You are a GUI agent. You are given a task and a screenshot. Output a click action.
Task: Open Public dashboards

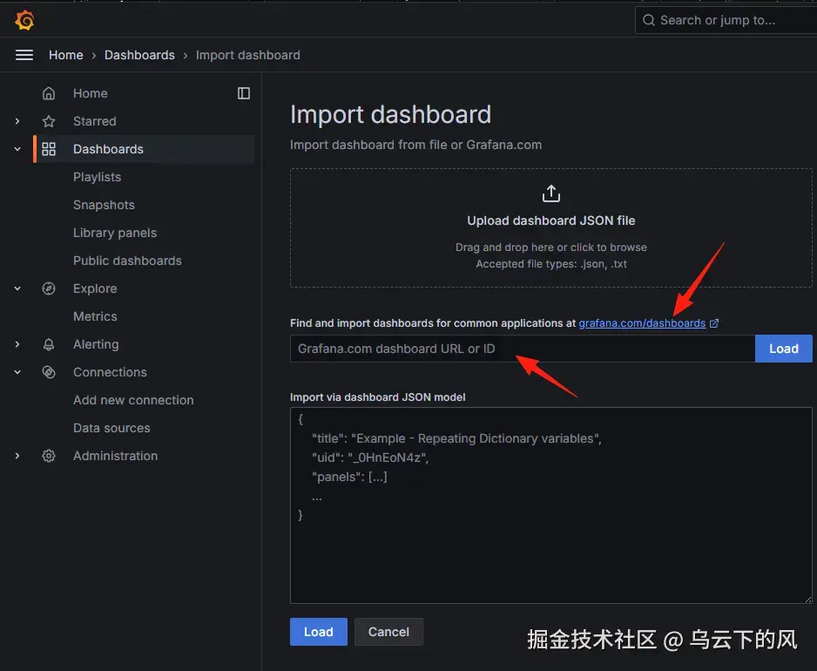pyautogui.click(x=127, y=261)
